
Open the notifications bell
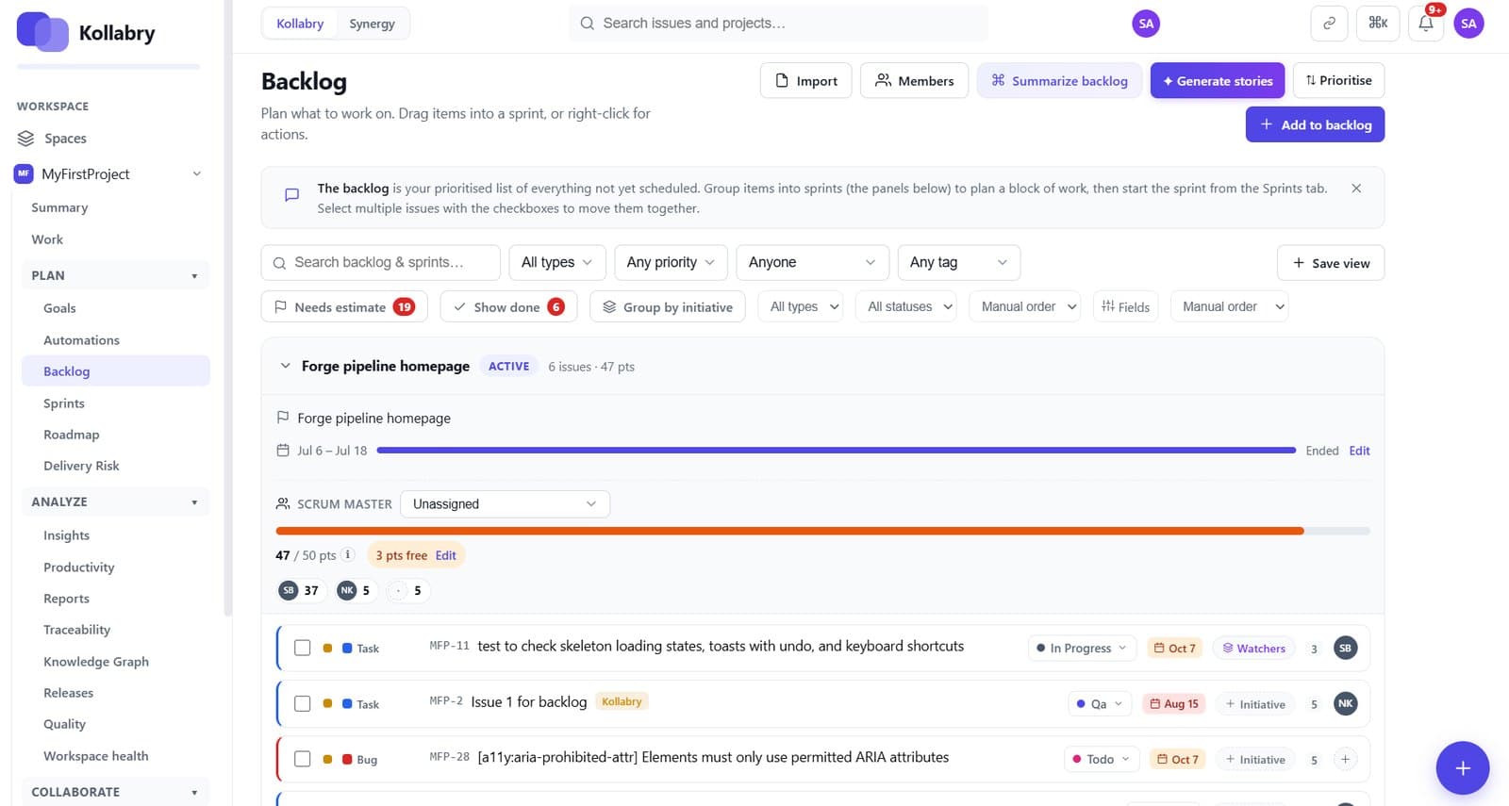(x=1426, y=24)
